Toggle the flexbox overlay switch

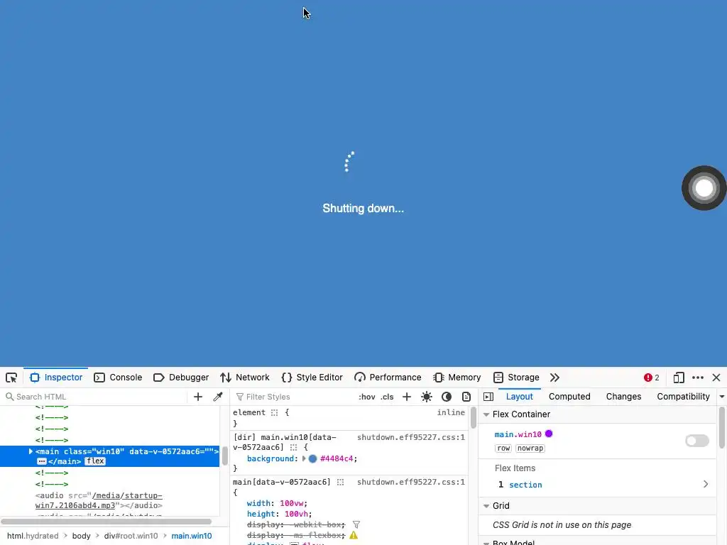click(x=697, y=441)
